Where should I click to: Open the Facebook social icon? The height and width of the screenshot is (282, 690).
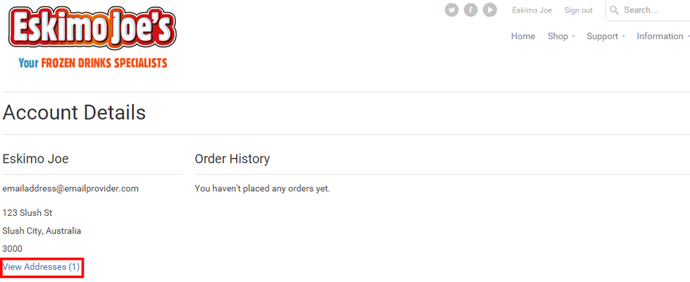coord(470,10)
